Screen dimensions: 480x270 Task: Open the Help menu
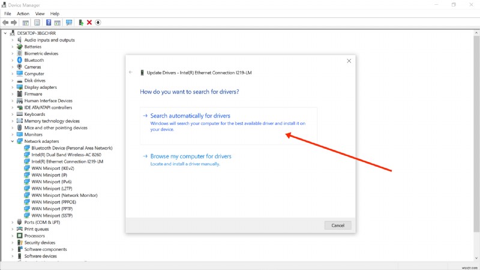[x=55, y=14]
